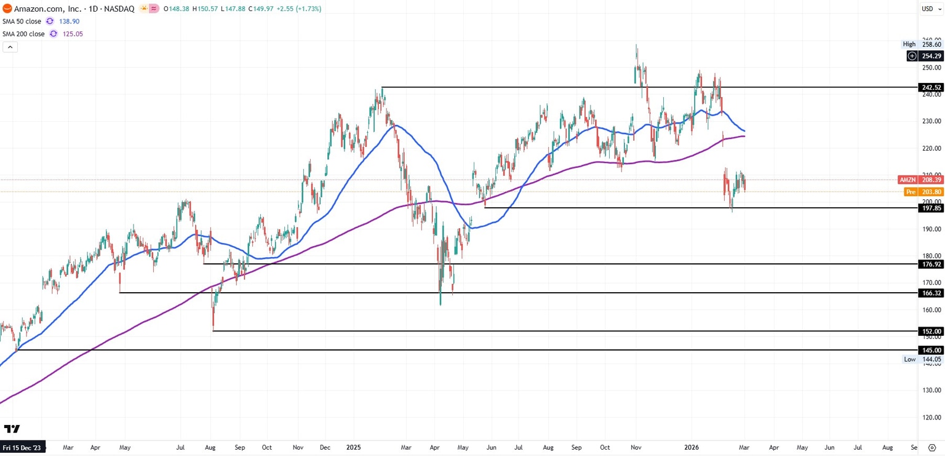Click the sunrise market status icon
This screenshot has width=945, height=457.
145,9
